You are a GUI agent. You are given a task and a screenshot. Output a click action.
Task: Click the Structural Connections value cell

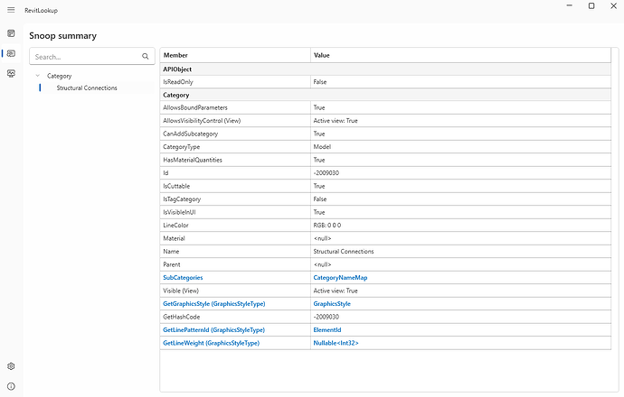click(460, 252)
